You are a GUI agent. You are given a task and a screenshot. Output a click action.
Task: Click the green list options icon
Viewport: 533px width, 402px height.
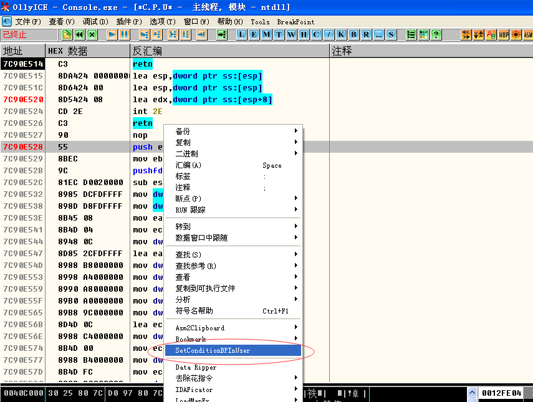(411, 35)
